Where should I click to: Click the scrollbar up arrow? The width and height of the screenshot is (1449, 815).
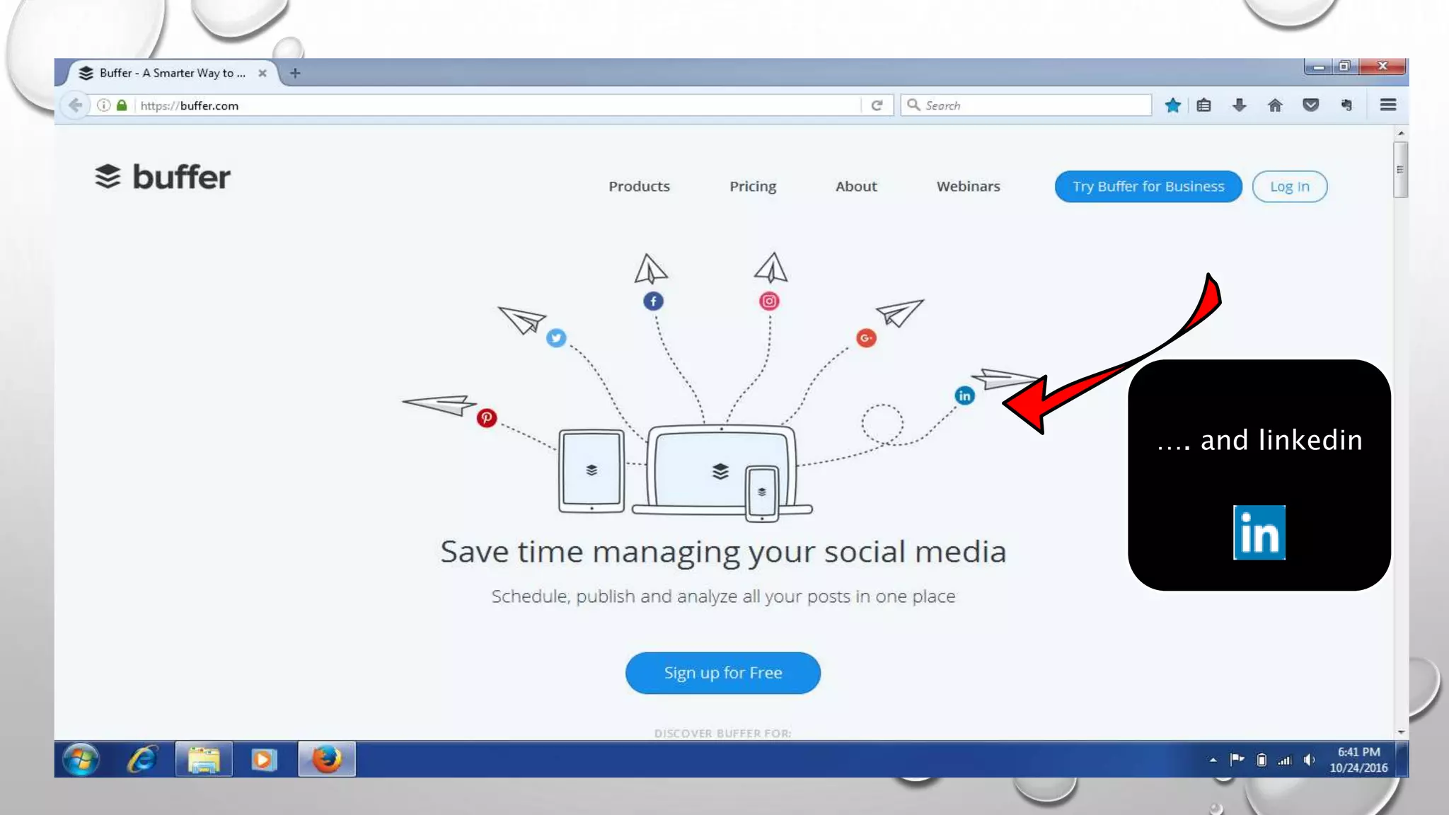point(1401,134)
